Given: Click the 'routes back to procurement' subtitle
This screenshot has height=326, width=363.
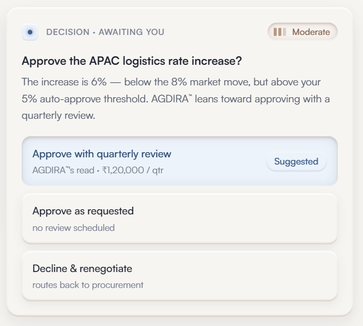Looking at the screenshot, I should click(x=88, y=285).
